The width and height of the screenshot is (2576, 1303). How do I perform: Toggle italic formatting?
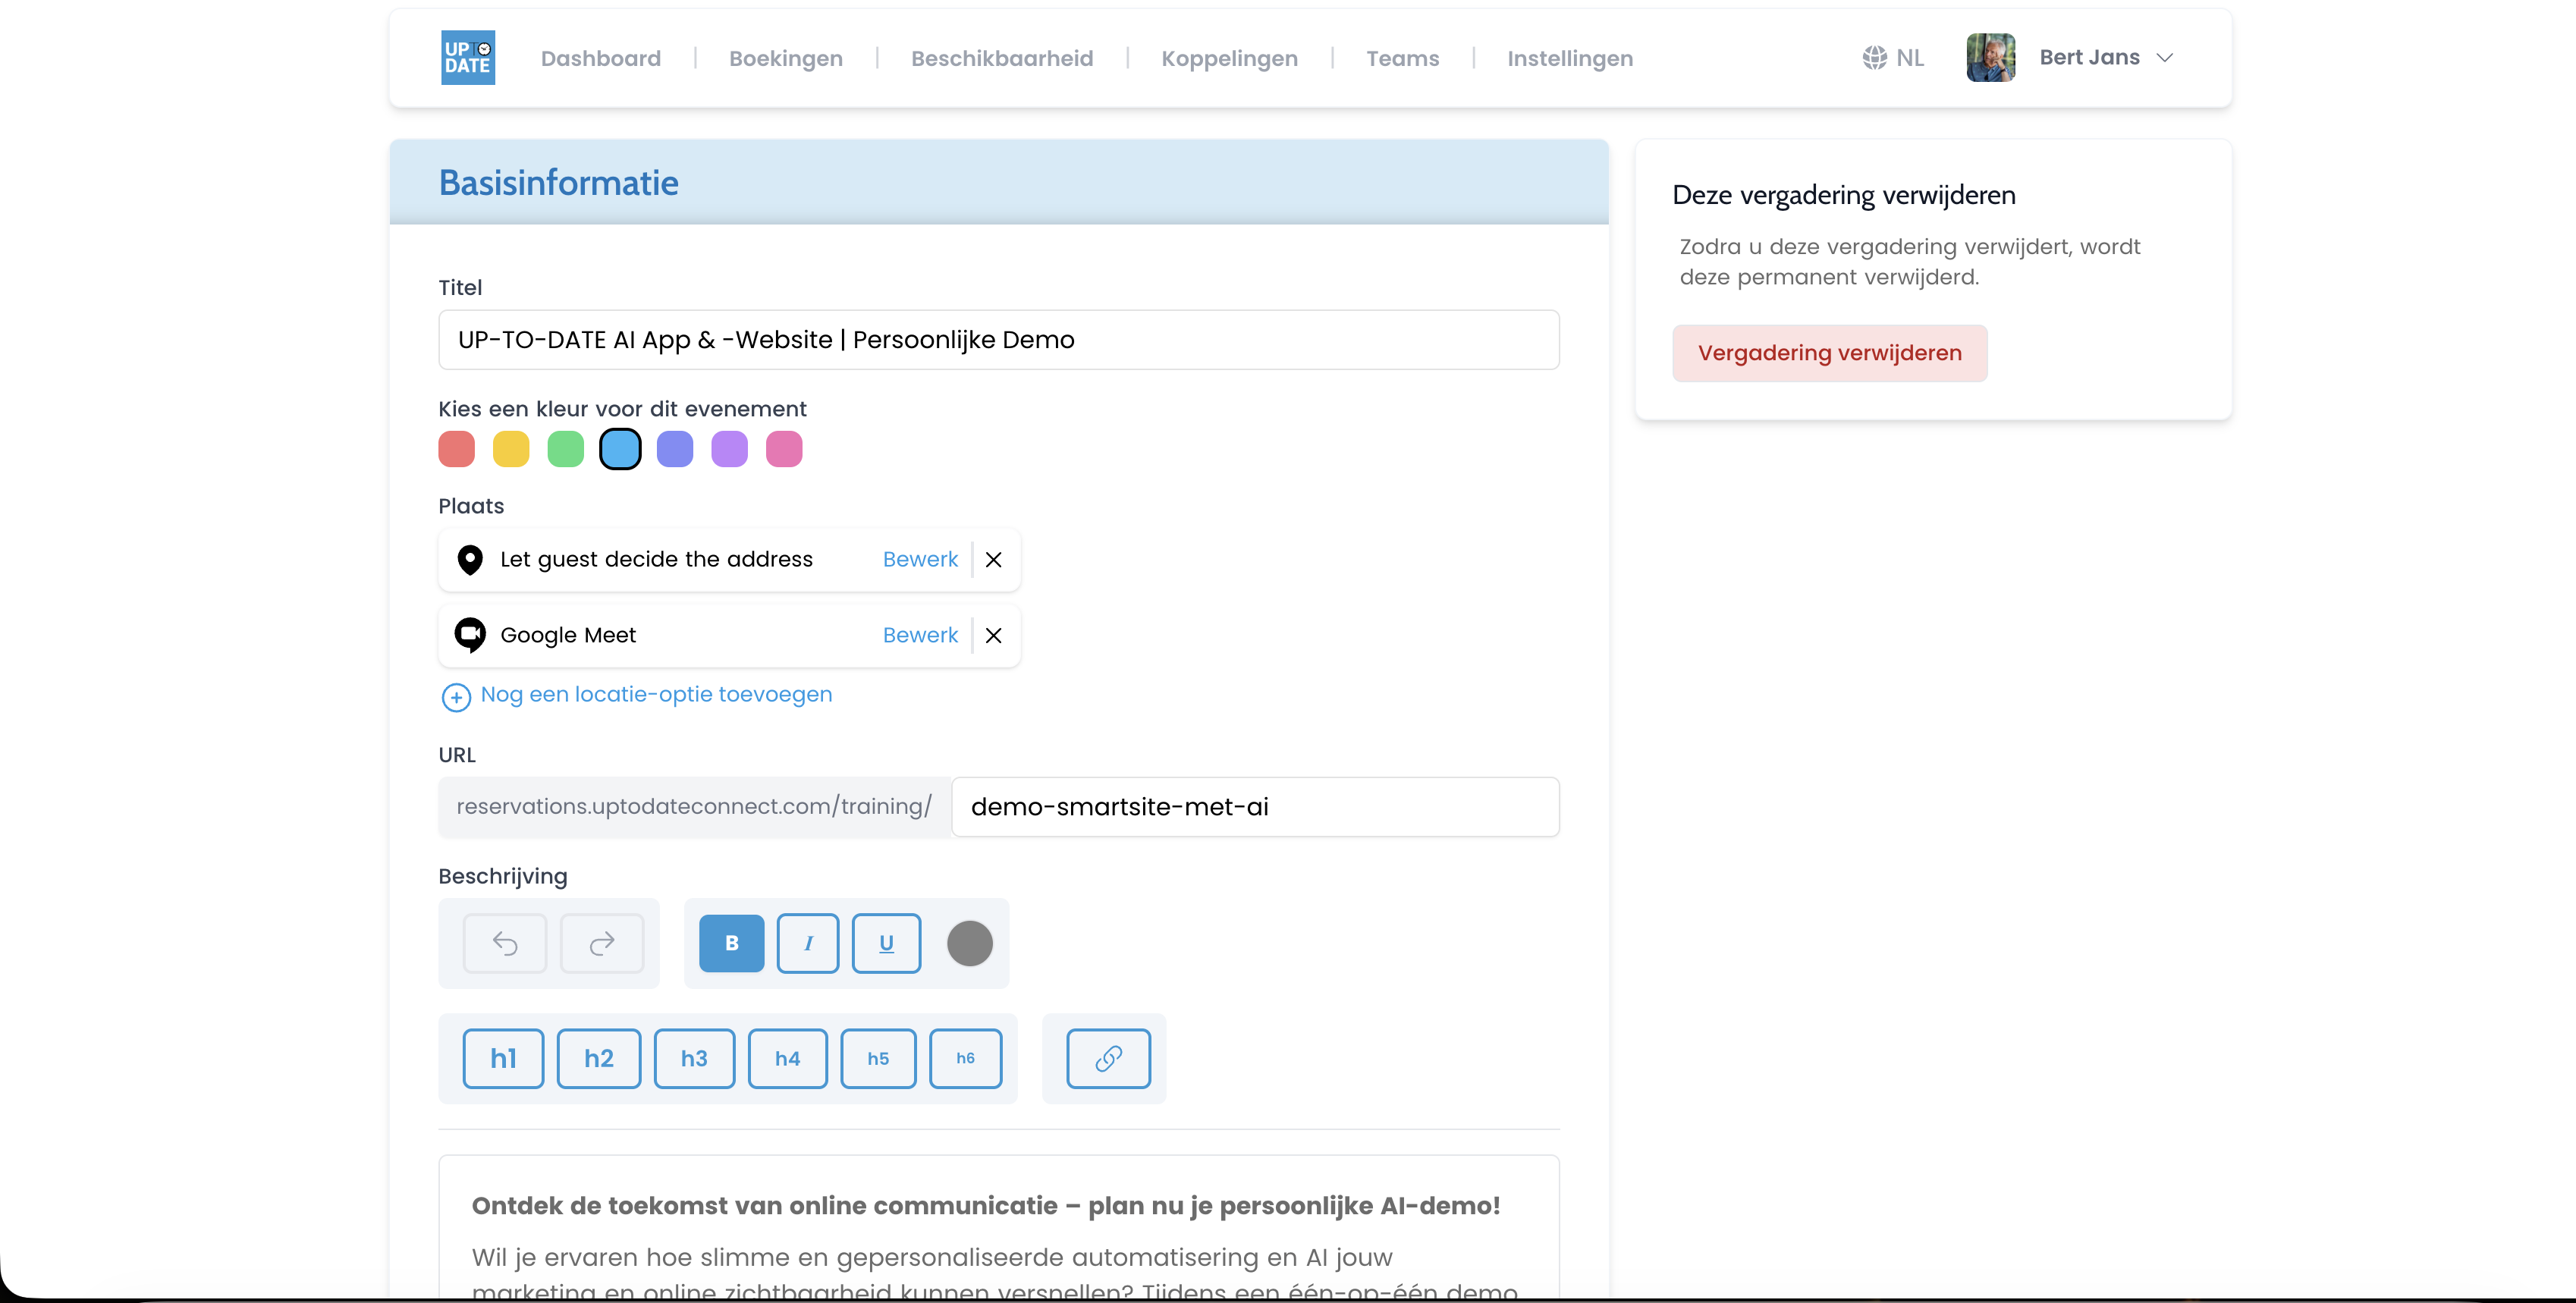(x=808, y=943)
